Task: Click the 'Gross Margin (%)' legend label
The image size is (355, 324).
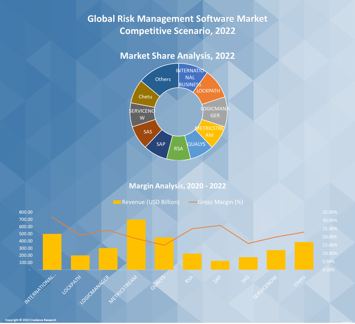Action: (220, 202)
